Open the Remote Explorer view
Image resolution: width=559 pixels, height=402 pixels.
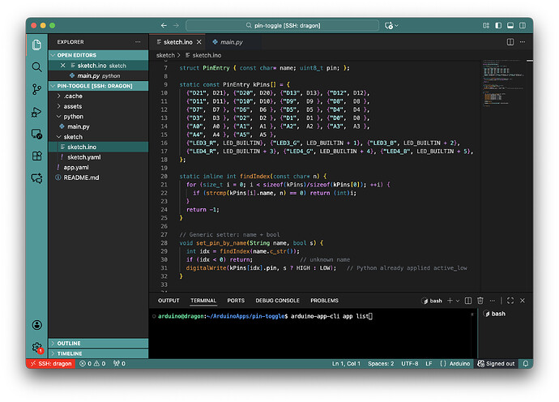click(x=36, y=134)
